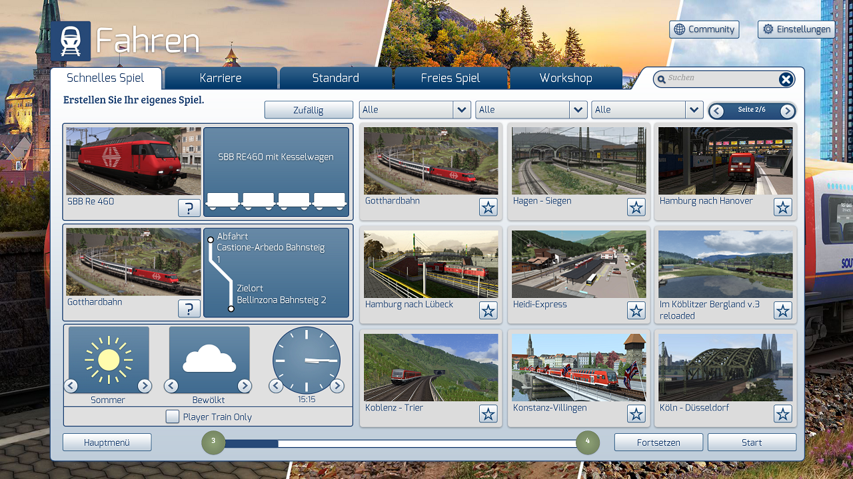Click the sunny Sommer season icon
Viewport: 853px width, 479px height.
[x=109, y=360]
